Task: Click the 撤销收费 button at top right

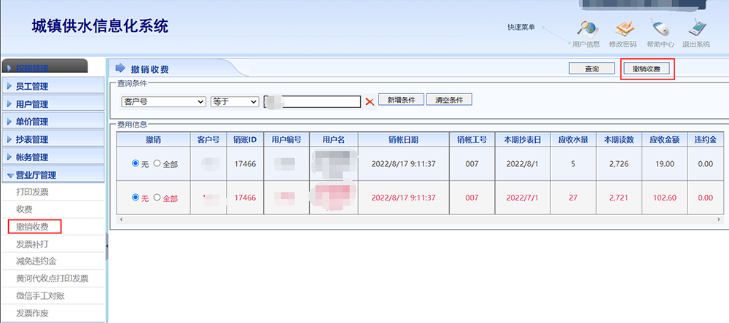Action: [646, 69]
